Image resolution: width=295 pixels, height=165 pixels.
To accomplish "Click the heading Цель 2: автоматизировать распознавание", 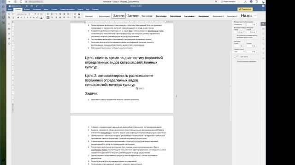I will click(119, 80).
